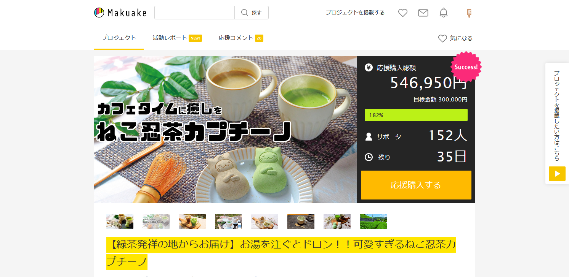This screenshot has height=277, width=569.
Task: Focus the header search input field
Action: pyautogui.click(x=194, y=13)
